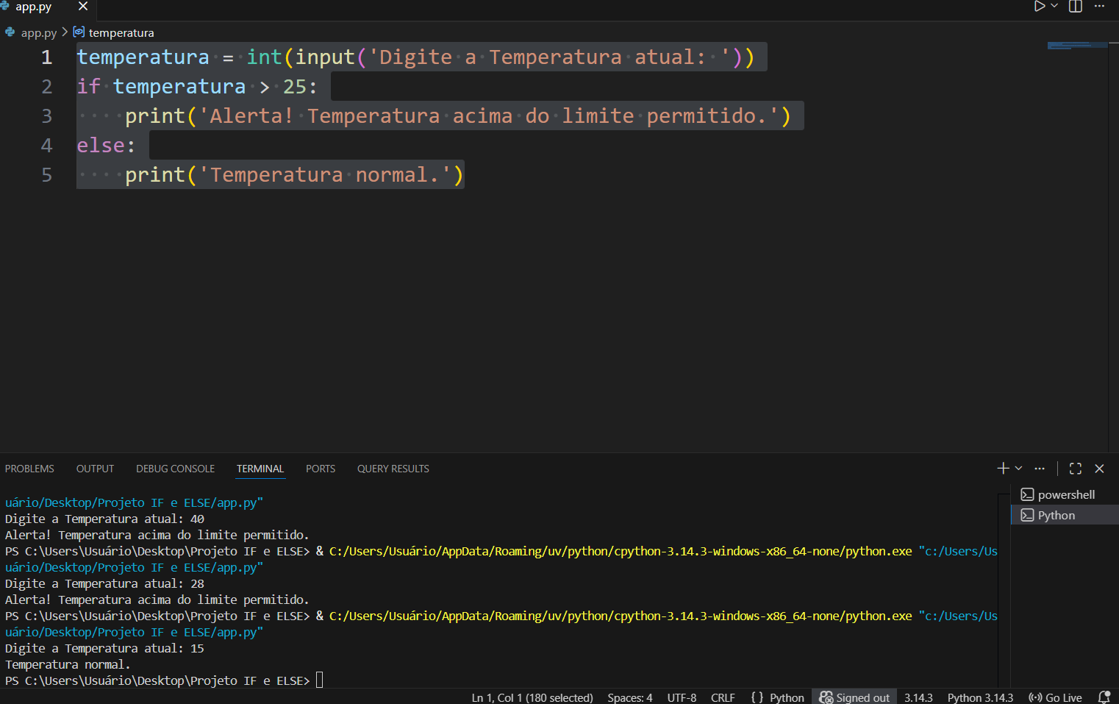
Task: Show the DEBUG CONSOLE tab
Action: 175,469
